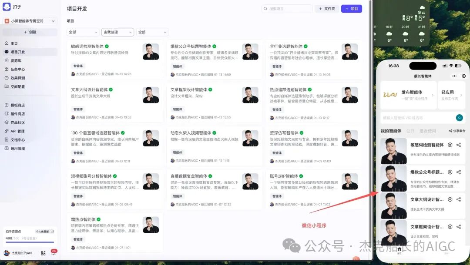The image size is (470, 265).
Task: Open the 文章框架设计智能体 project card
Action: (x=214, y=103)
